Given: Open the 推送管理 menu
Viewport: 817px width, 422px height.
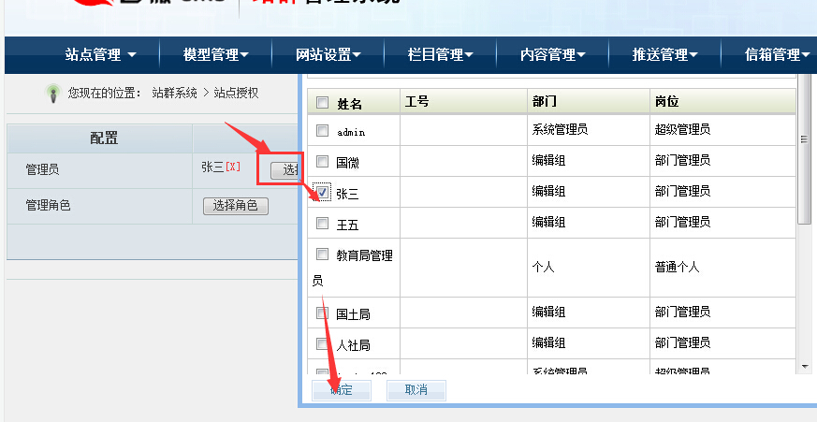Looking at the screenshot, I should click(664, 55).
